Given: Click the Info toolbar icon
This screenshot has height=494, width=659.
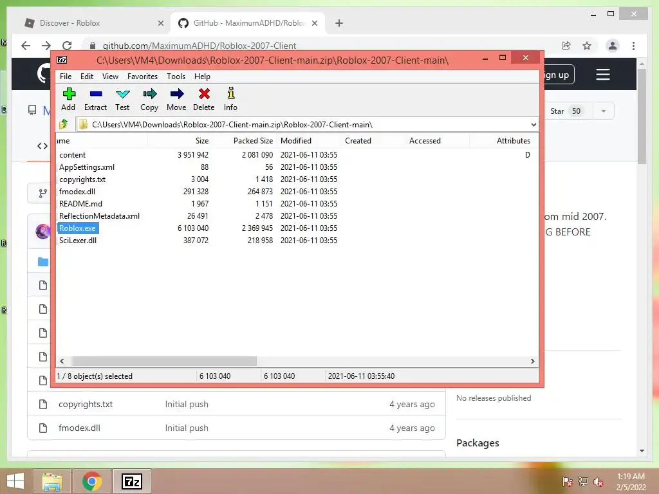Looking at the screenshot, I should (x=231, y=94).
